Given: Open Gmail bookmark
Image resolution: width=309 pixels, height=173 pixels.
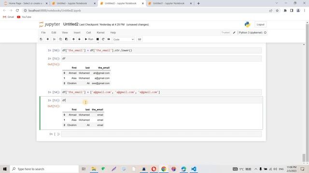Looking at the screenshot, I should (x=8, y=17).
